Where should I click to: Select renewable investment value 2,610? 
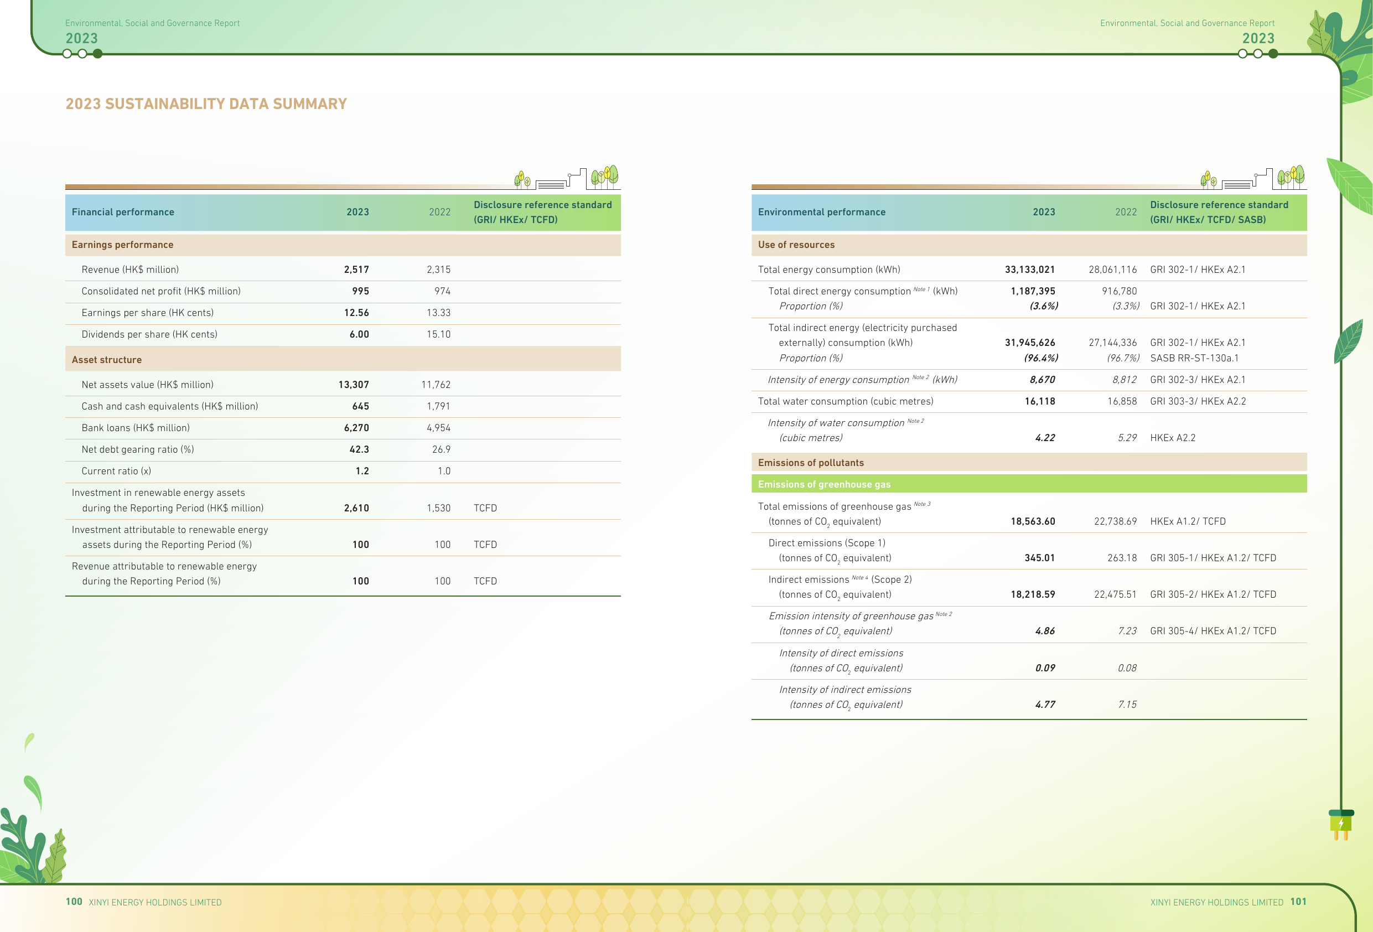357,508
